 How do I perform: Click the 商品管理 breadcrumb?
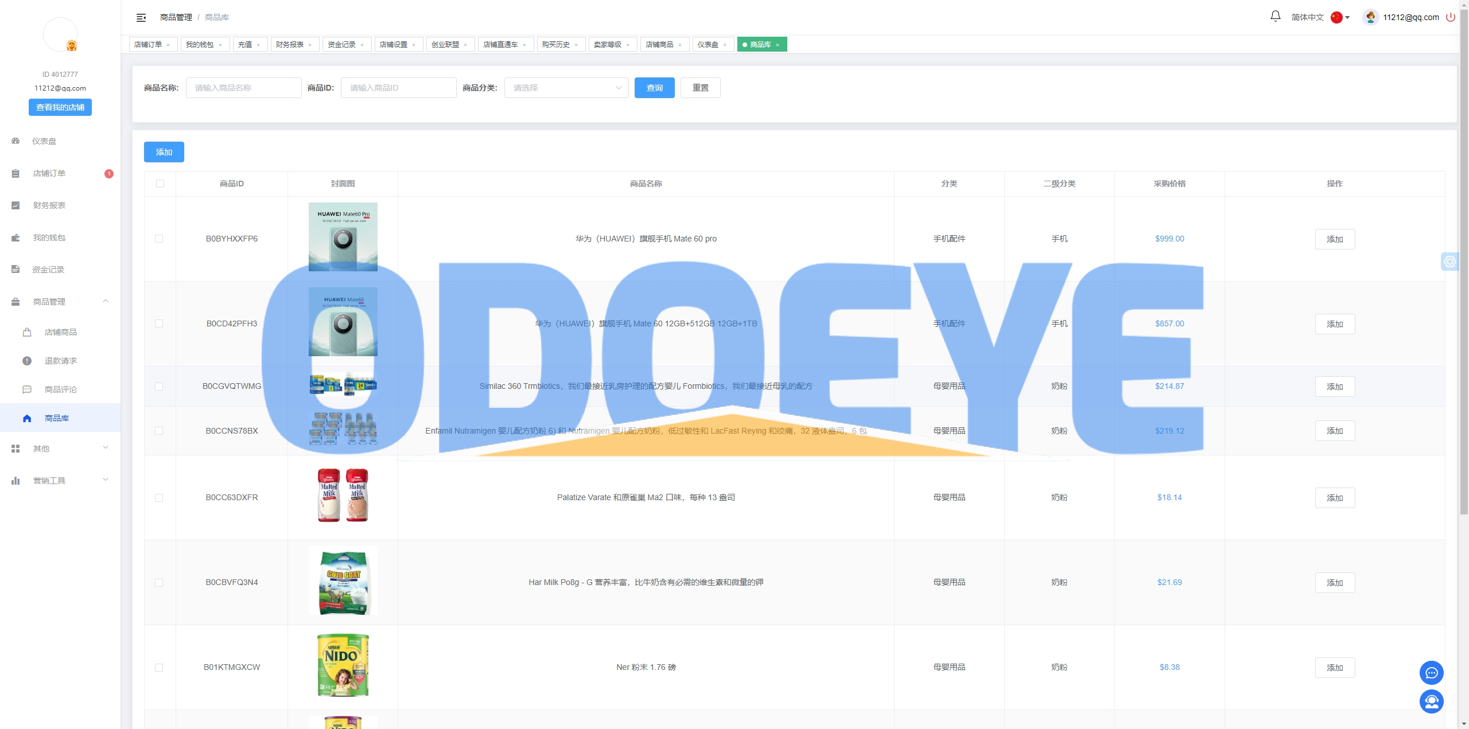(x=176, y=18)
